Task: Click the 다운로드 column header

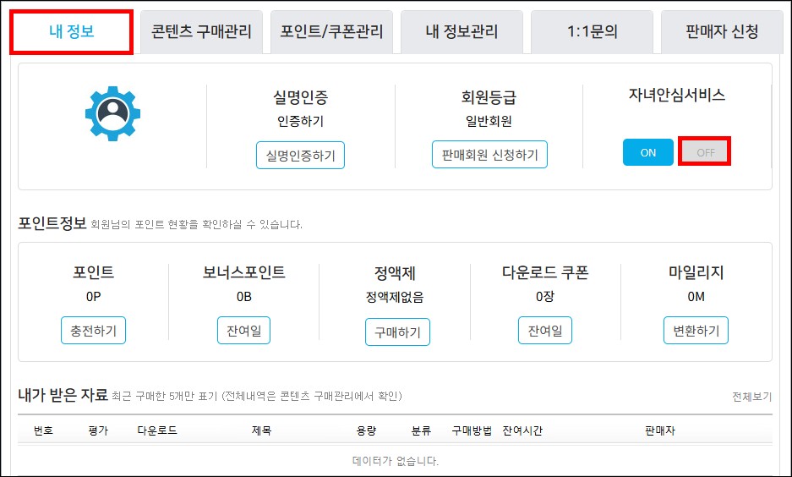Action: tap(157, 430)
